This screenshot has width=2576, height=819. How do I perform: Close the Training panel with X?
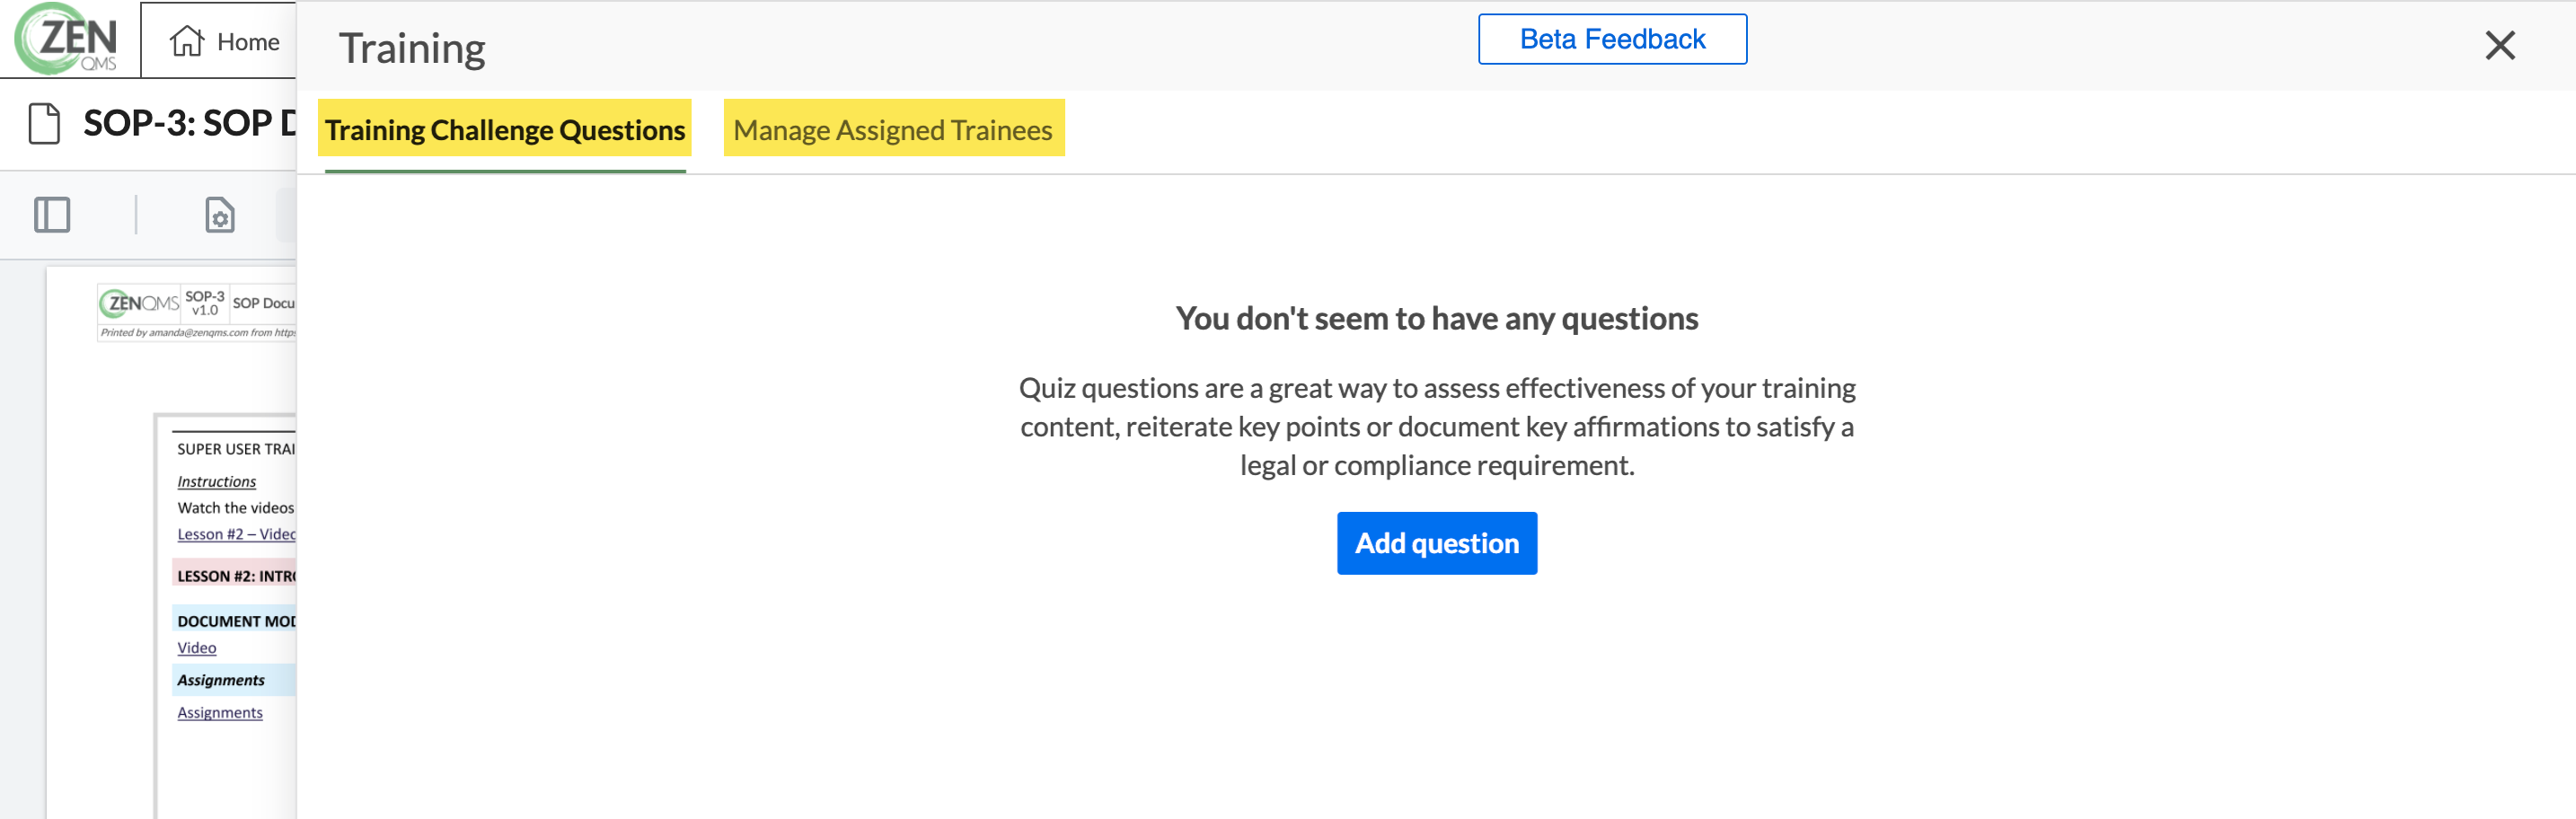click(x=2500, y=45)
